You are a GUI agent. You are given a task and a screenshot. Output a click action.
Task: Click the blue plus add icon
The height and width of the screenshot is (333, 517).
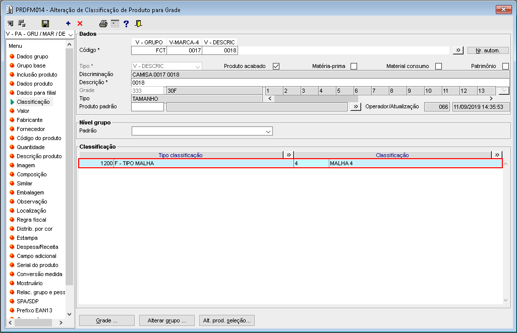pos(68,23)
